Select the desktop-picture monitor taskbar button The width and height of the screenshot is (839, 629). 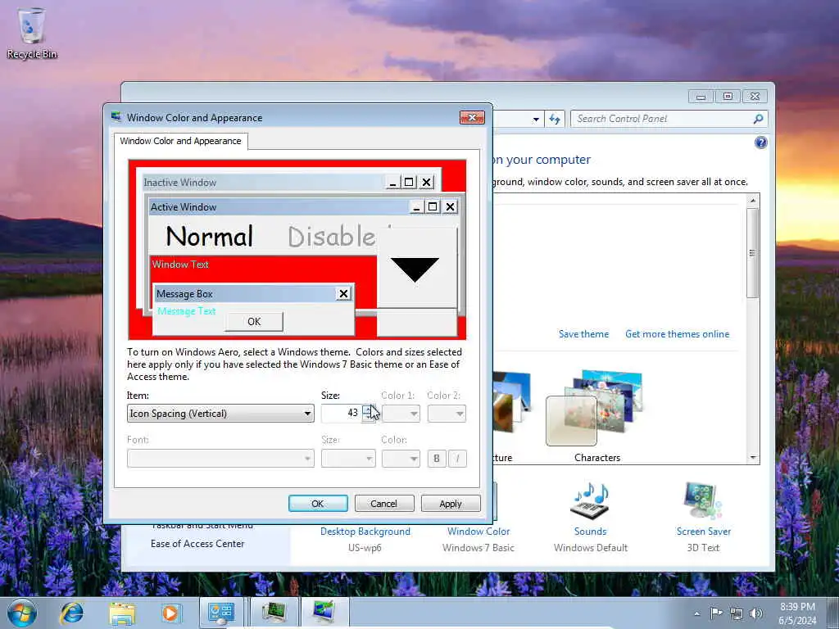[x=324, y=613]
